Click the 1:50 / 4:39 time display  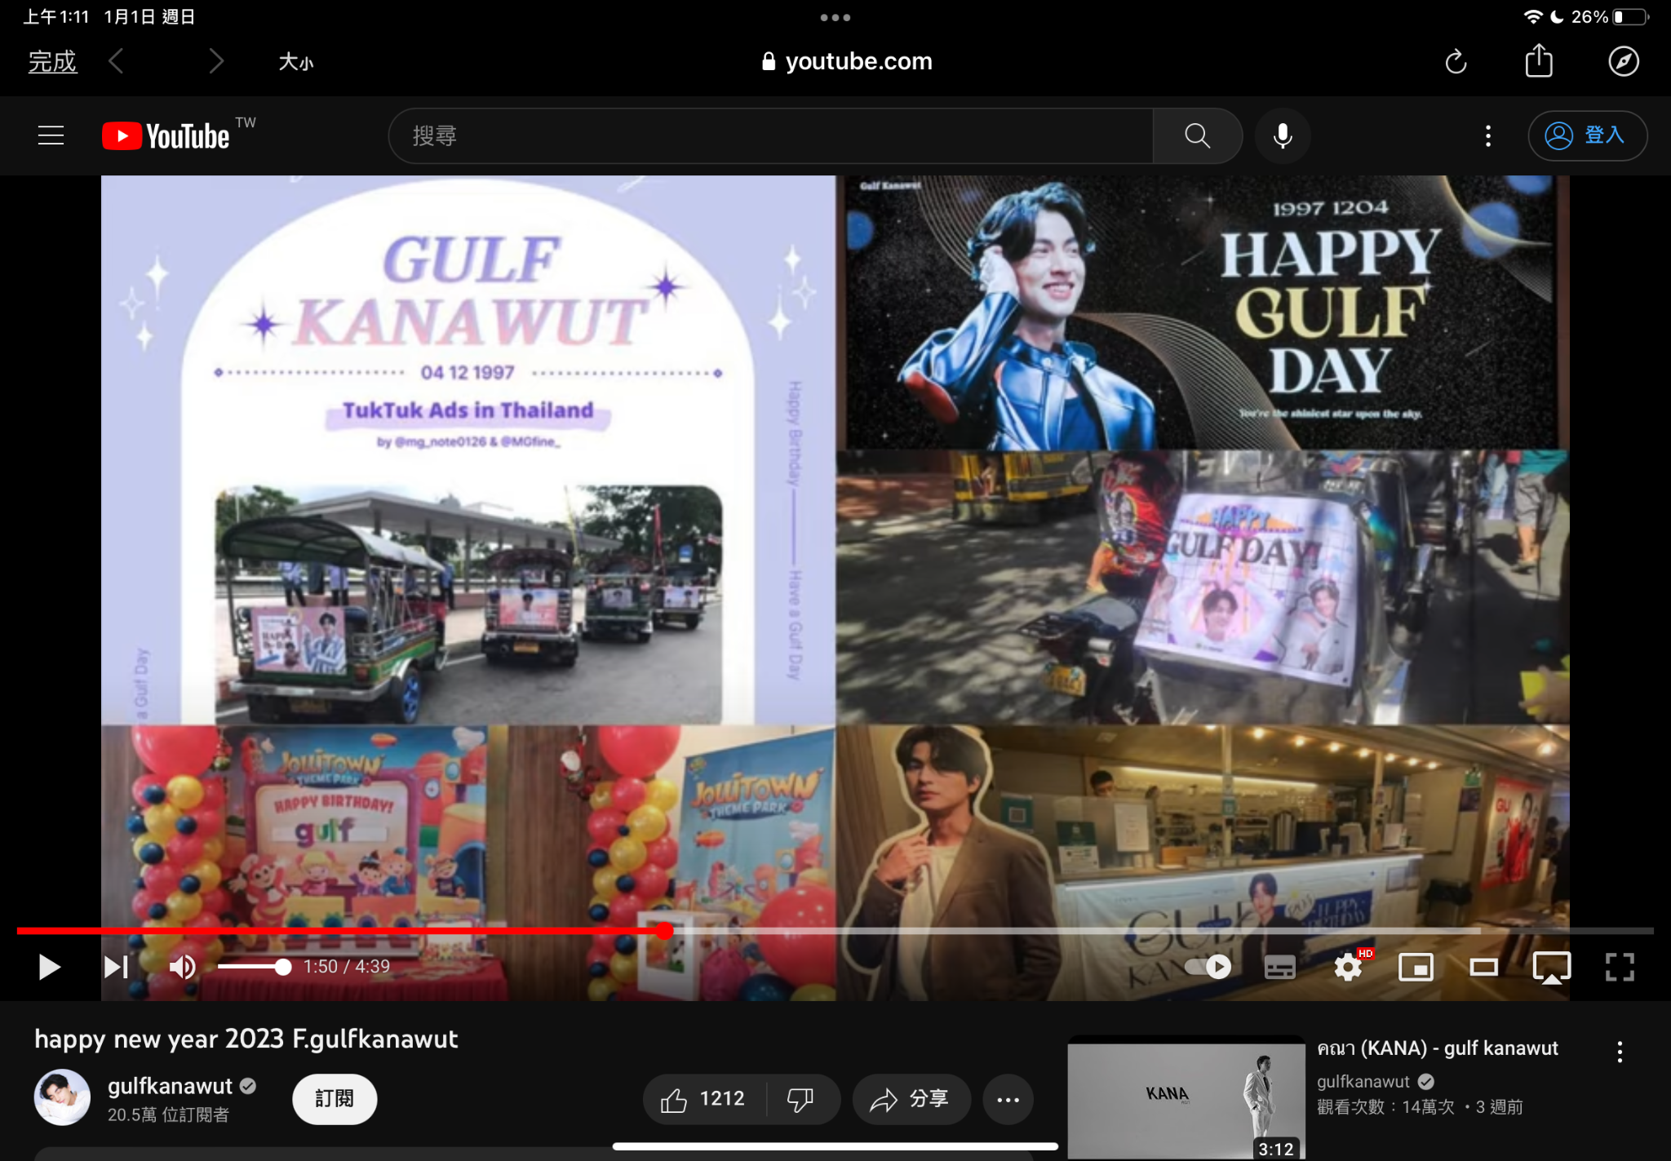(347, 967)
